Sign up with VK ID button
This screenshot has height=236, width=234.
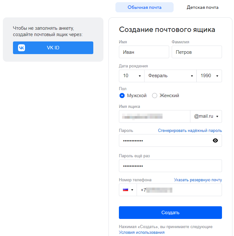[x=53, y=48]
